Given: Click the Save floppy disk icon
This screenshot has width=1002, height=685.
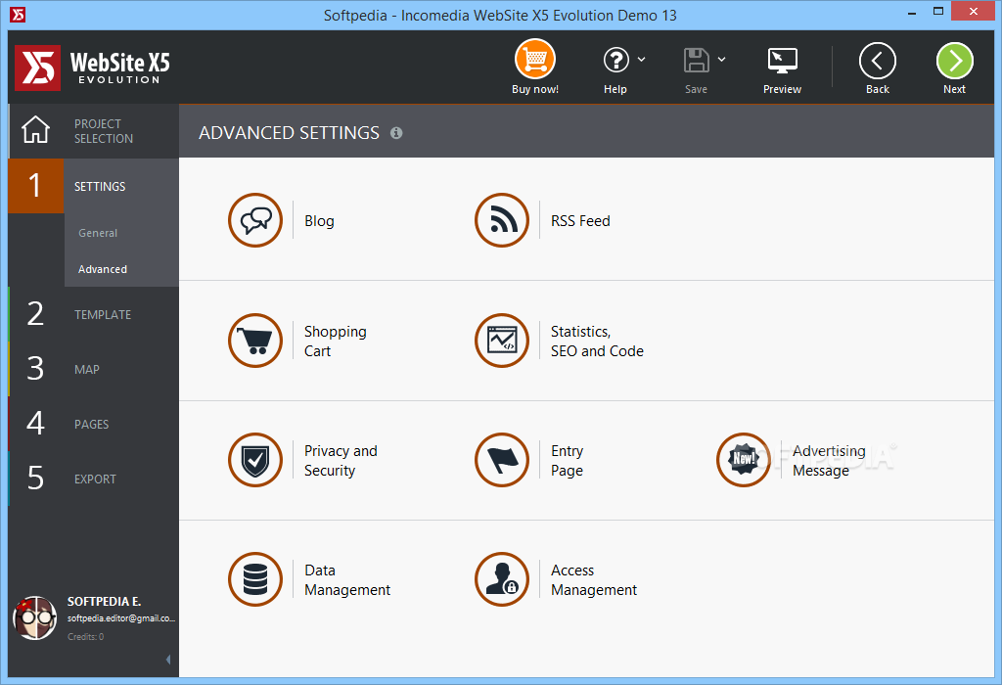Looking at the screenshot, I should tap(696, 61).
